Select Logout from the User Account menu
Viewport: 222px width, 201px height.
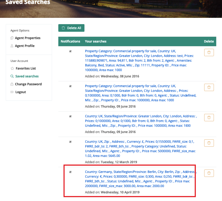(x=21, y=92)
